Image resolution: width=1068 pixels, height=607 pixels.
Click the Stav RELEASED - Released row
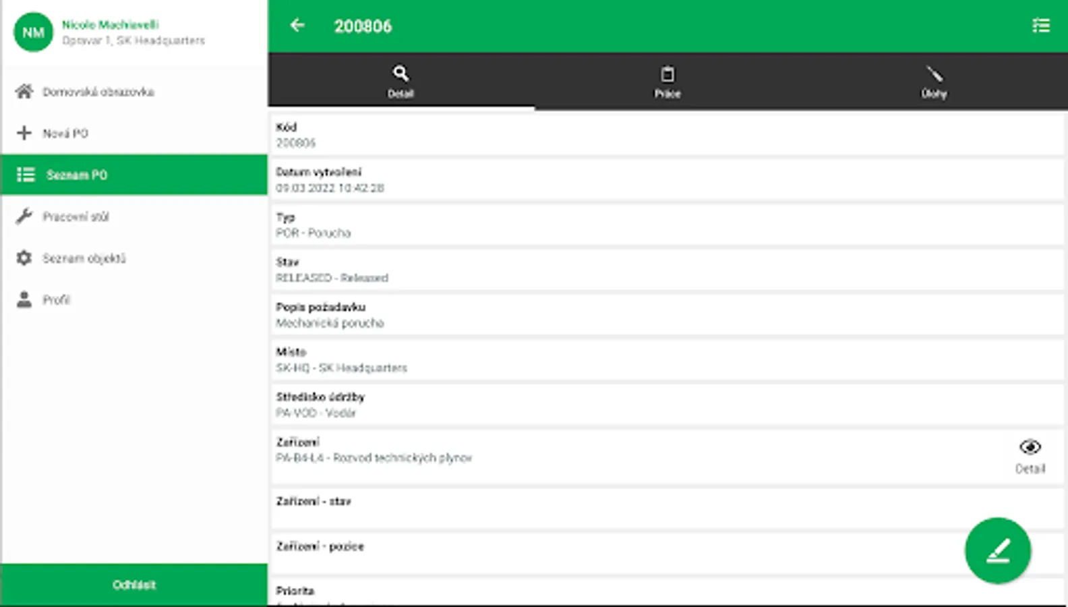667,270
